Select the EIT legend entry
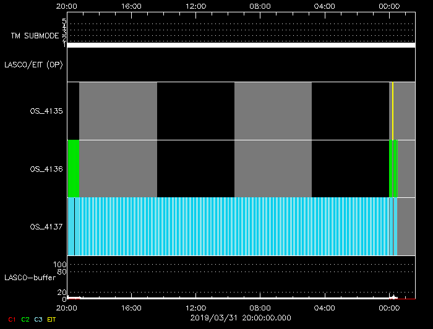This screenshot has width=433, height=329. point(51,320)
